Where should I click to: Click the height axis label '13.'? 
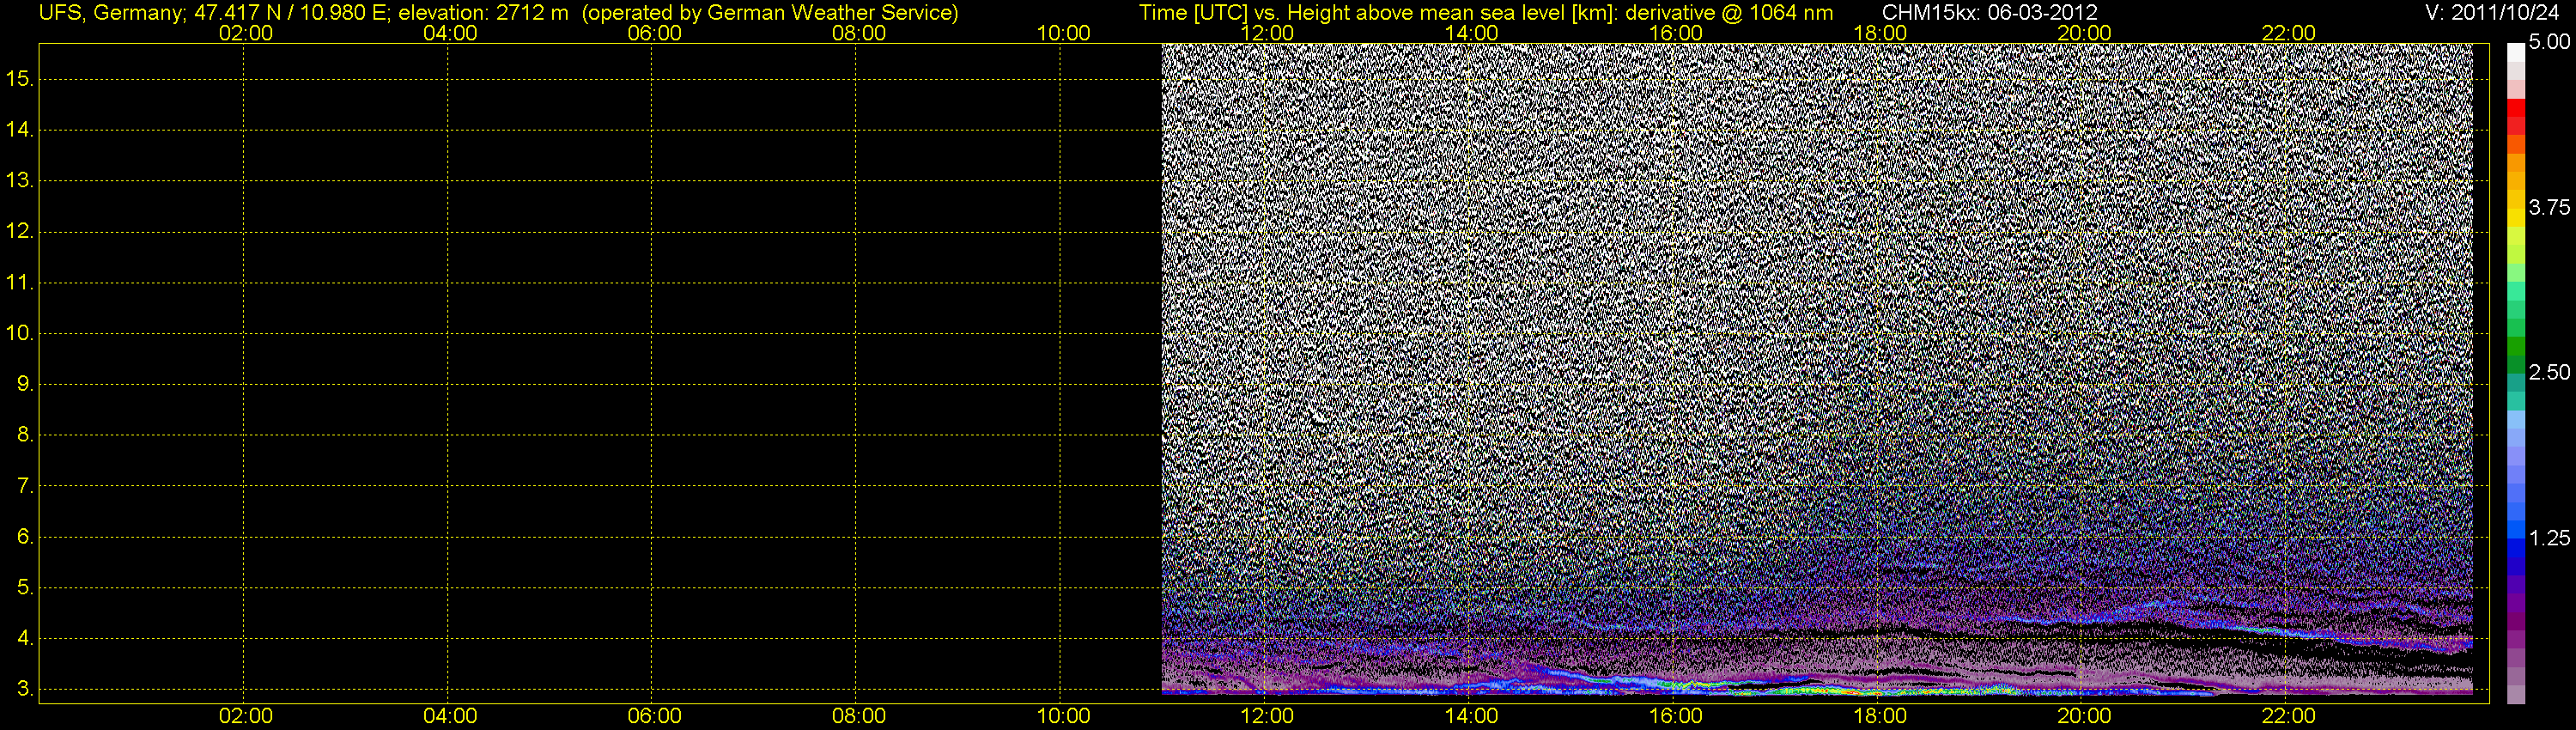point(20,180)
